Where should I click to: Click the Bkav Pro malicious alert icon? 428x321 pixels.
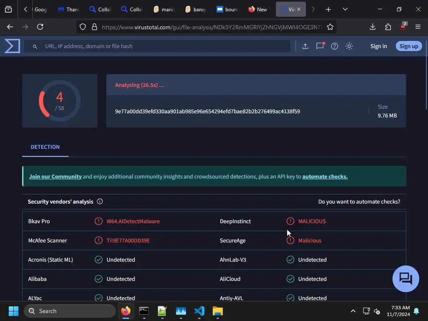click(98, 221)
